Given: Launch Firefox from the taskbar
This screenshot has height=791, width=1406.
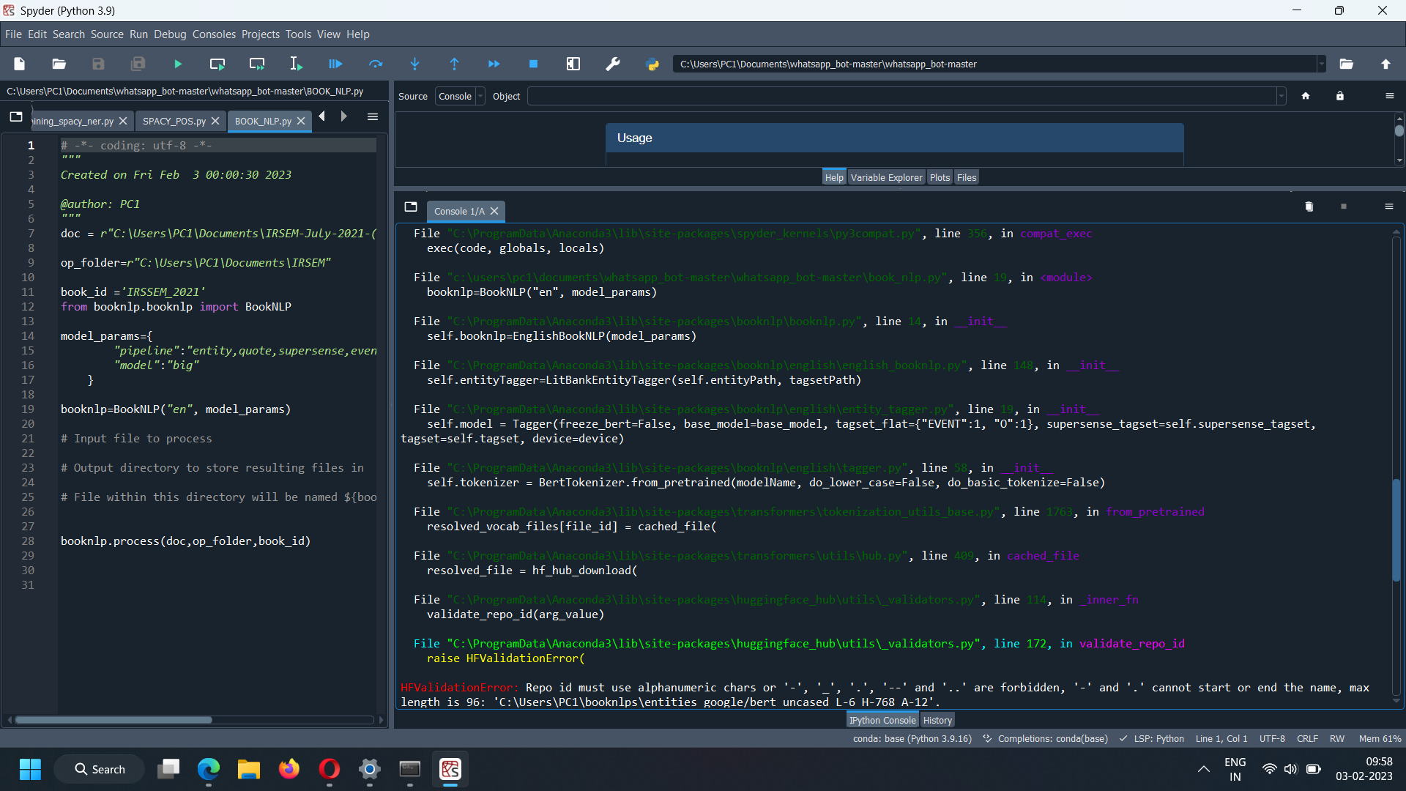Looking at the screenshot, I should [x=289, y=770].
